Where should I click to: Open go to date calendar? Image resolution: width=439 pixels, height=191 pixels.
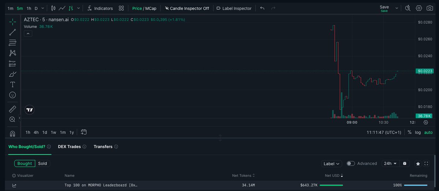click(x=84, y=132)
